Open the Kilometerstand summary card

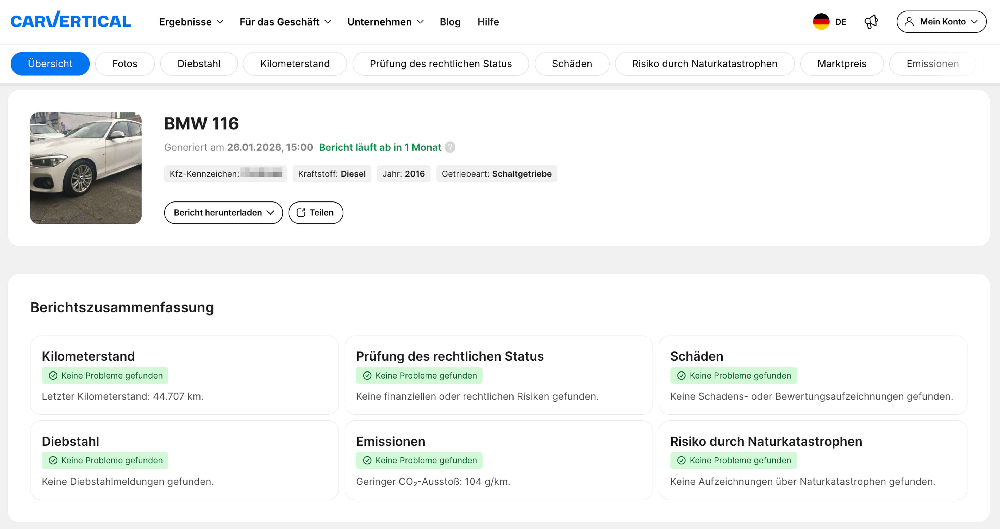(184, 375)
